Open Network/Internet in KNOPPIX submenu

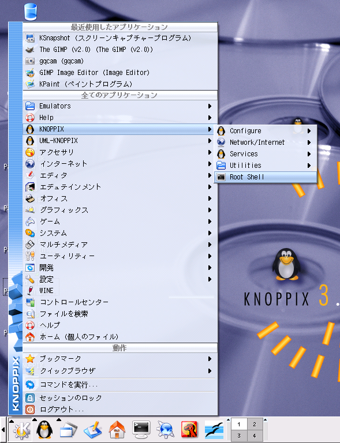266,142
